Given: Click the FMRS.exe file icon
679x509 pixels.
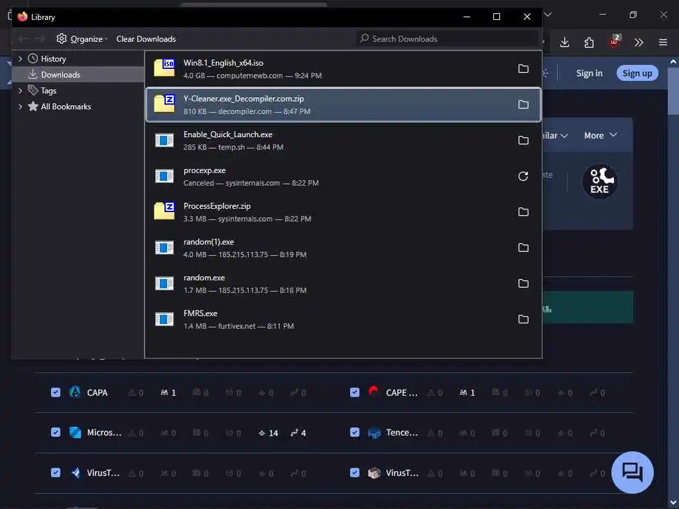Looking at the screenshot, I should (x=164, y=319).
